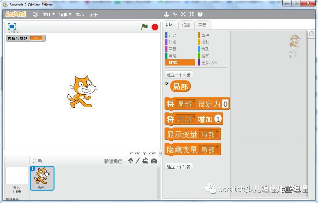Click the 角色1: 局部 stage monitor
This screenshot has height=203, width=318.
click(x=26, y=38)
